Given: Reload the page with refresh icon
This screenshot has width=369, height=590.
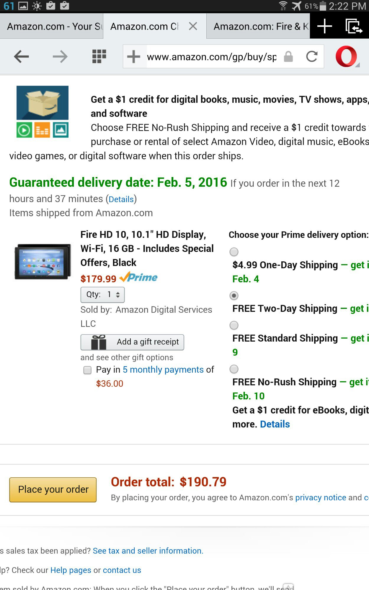Looking at the screenshot, I should point(312,56).
